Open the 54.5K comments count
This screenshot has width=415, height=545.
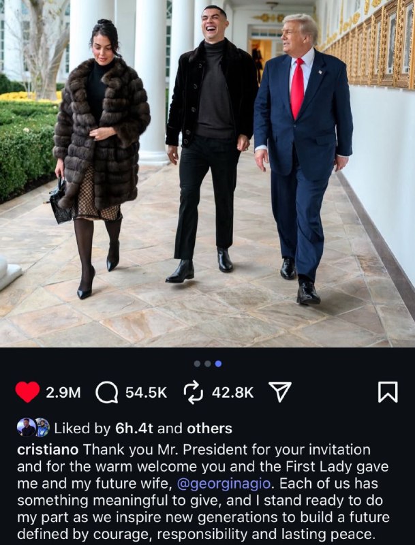(x=146, y=393)
